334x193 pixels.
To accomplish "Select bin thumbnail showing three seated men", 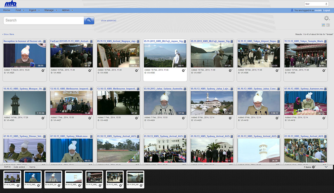I will pos(12,177).
